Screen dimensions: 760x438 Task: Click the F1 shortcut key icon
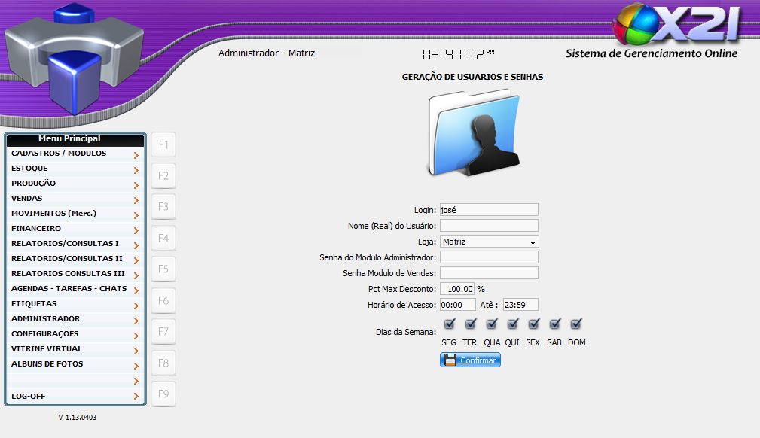pyautogui.click(x=163, y=144)
